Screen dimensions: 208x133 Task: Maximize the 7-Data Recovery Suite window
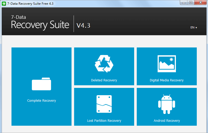[x=191, y=3]
